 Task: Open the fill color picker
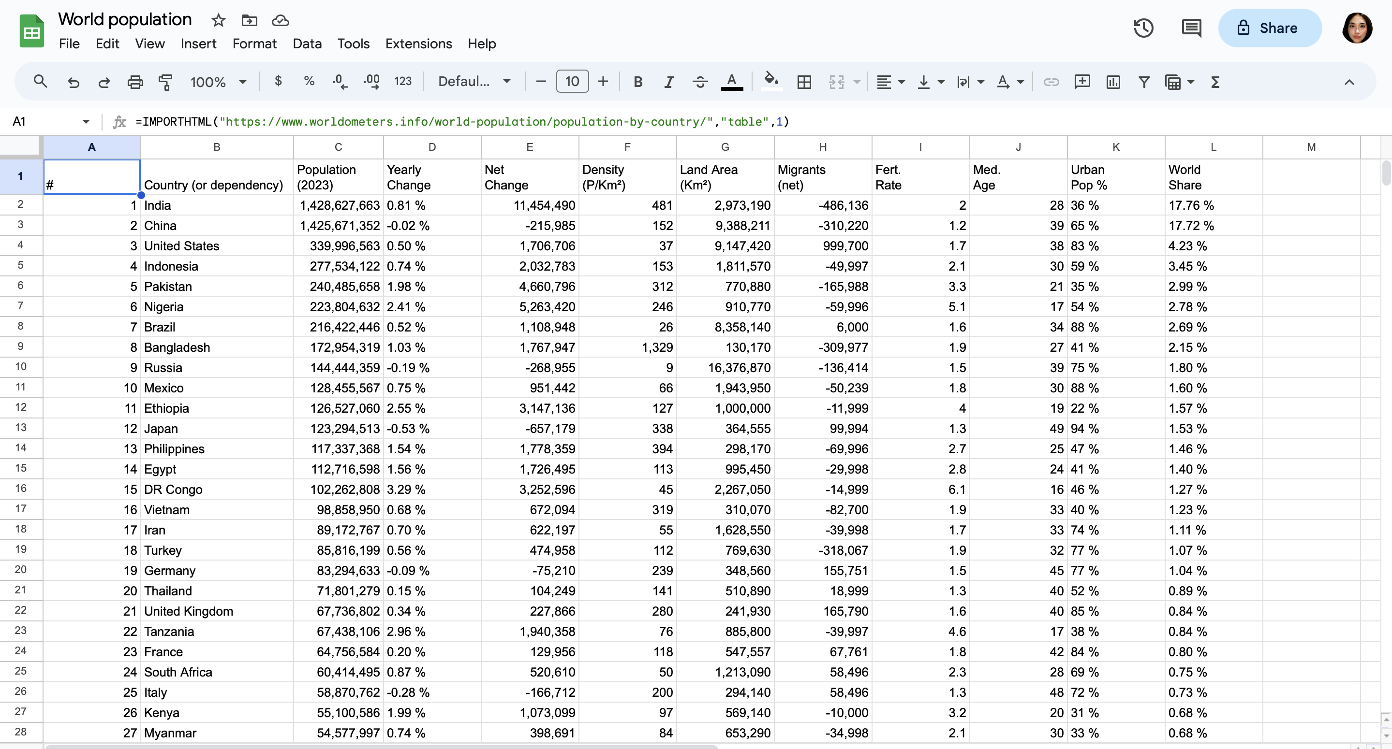[x=770, y=82]
